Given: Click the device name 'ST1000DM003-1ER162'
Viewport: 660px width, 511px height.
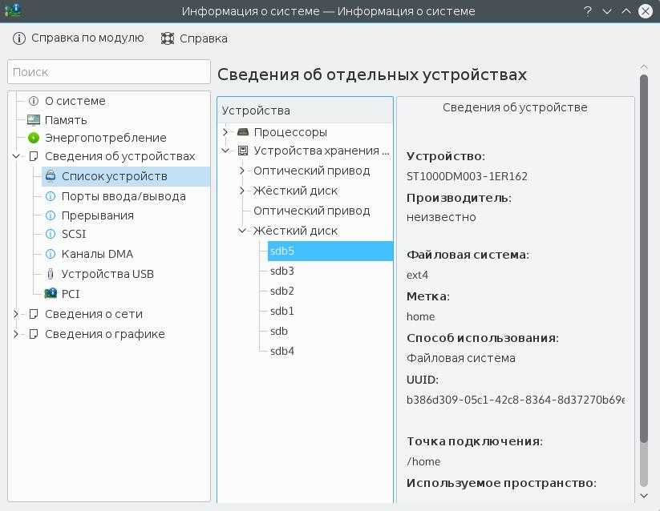Looking at the screenshot, I should (467, 176).
